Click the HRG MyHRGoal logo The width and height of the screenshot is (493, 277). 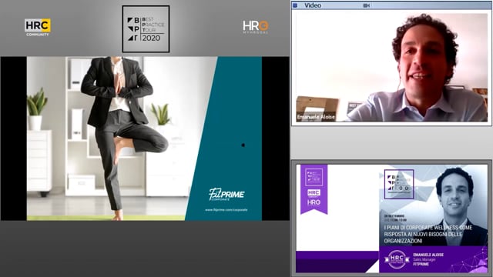256,28
